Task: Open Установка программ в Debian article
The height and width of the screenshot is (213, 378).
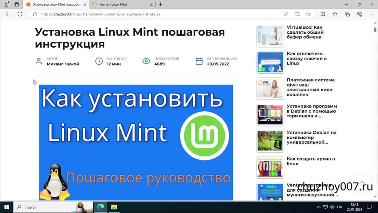Action: pyautogui.click(x=312, y=111)
